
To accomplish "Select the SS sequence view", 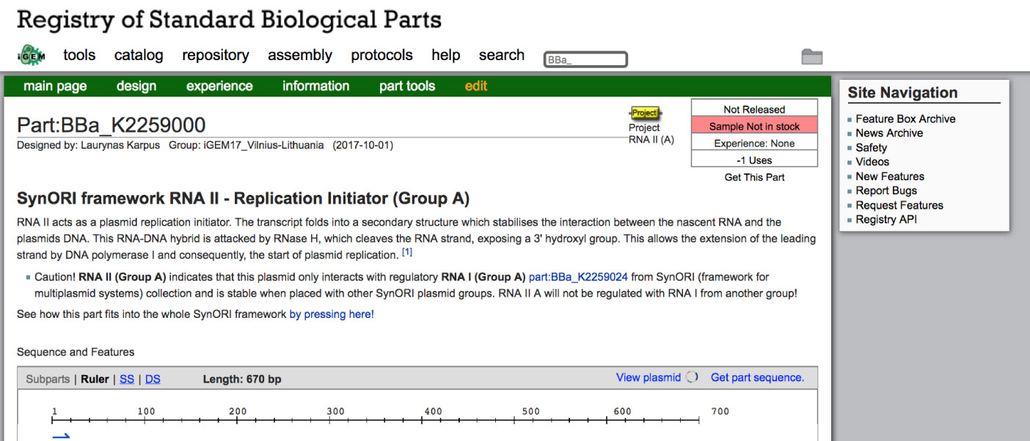I will [x=127, y=379].
